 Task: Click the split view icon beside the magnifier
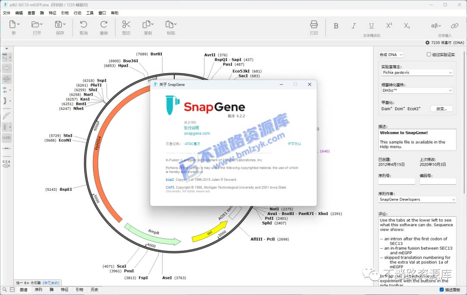[x=12, y=290]
